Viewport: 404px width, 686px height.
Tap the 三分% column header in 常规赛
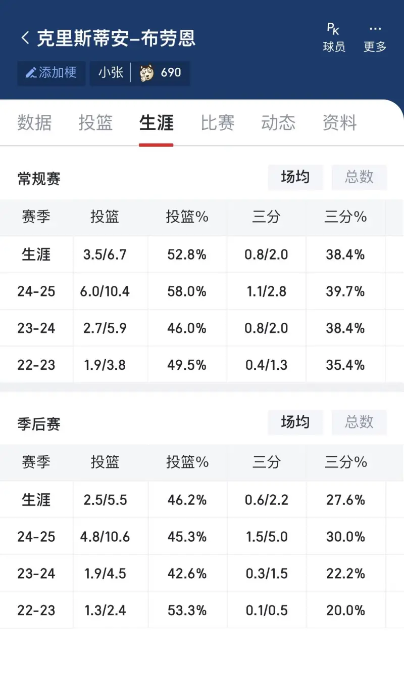(345, 217)
